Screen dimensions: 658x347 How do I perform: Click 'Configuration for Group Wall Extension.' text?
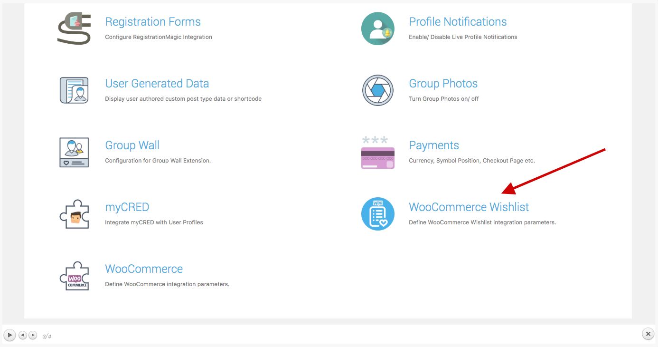point(158,161)
